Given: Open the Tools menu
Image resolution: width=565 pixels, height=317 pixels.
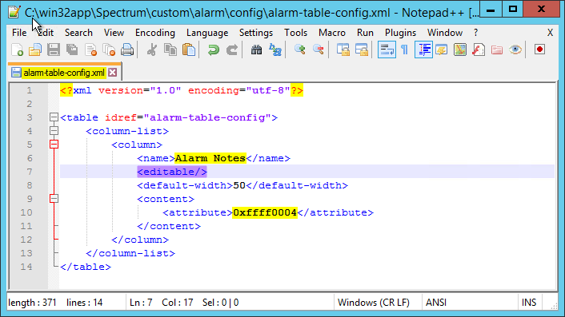Looking at the screenshot, I should (x=295, y=33).
